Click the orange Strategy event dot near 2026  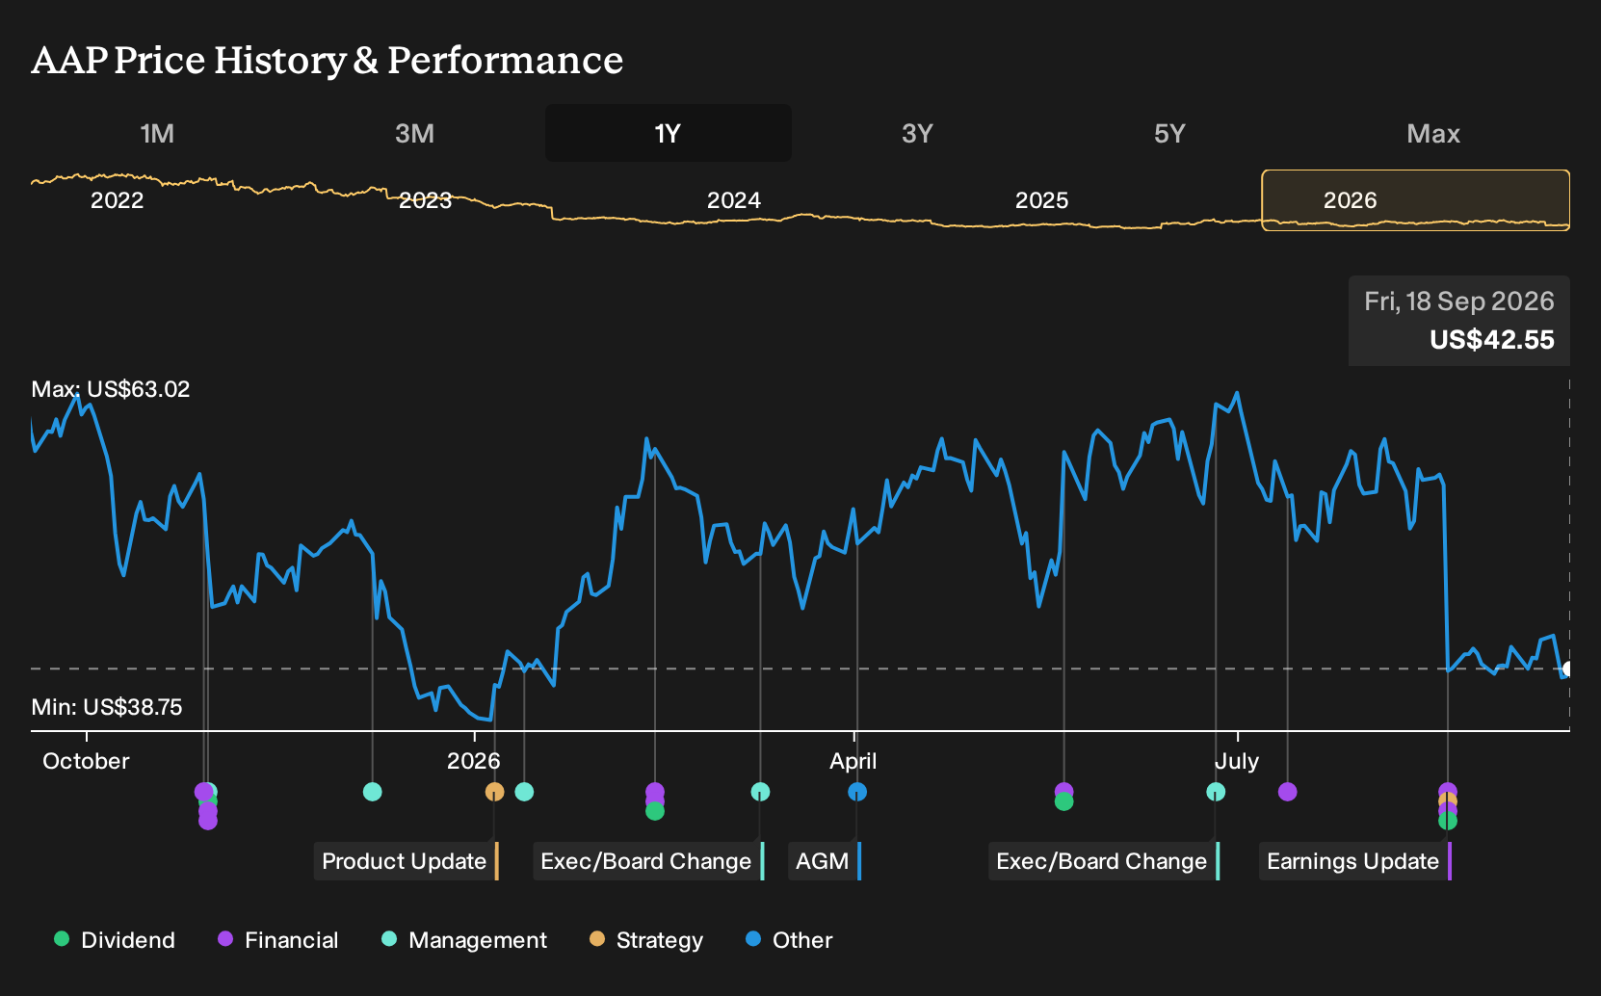(494, 792)
